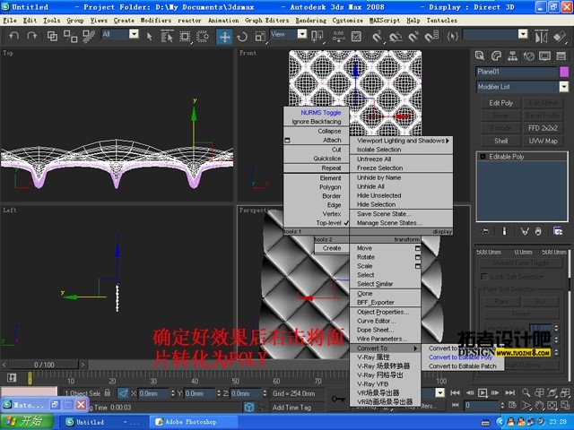Viewport: 574px width, 430px height.
Task: Open Rendering menu in menu bar
Action: click(311, 21)
